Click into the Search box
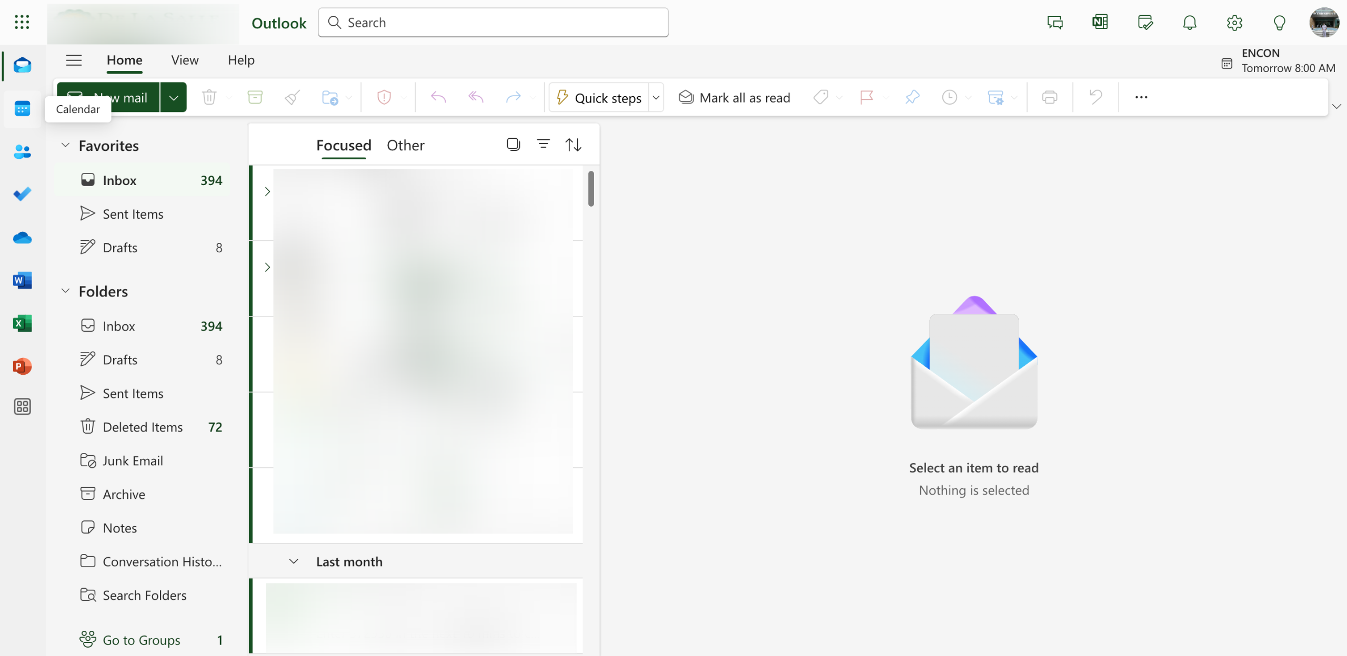Screen dimensions: 1347x656 click(493, 23)
